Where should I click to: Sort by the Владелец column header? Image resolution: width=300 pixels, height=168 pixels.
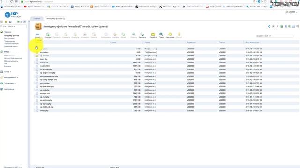(x=191, y=42)
